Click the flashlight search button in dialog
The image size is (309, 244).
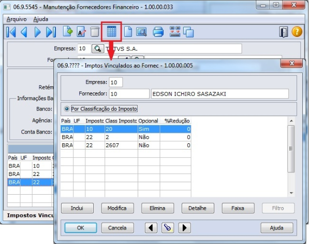pyautogui.click(x=168, y=228)
